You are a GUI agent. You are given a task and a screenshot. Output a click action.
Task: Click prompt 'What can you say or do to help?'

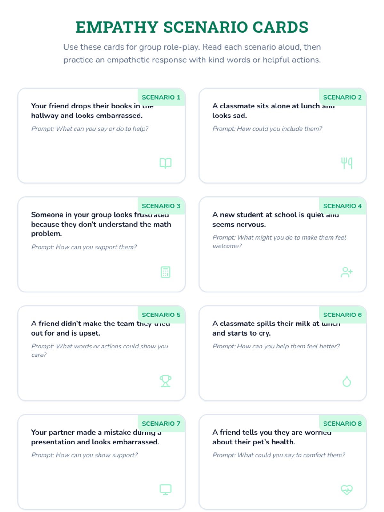[90, 129]
